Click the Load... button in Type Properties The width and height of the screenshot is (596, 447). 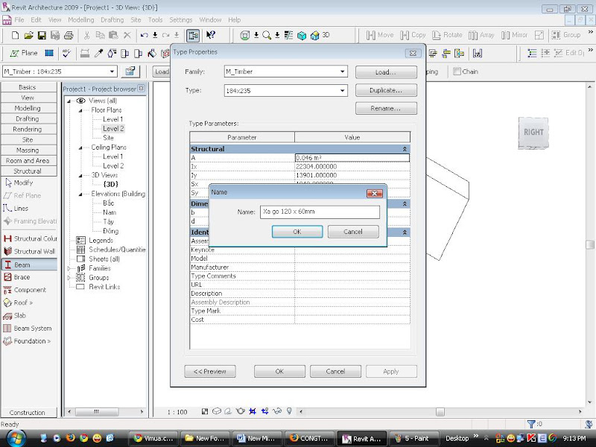(386, 72)
